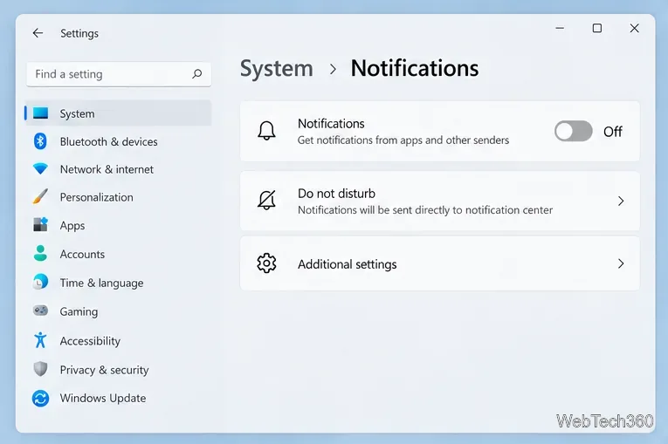Image resolution: width=668 pixels, height=444 pixels.
Task: Click the Additional settings gear icon
Action: click(266, 263)
